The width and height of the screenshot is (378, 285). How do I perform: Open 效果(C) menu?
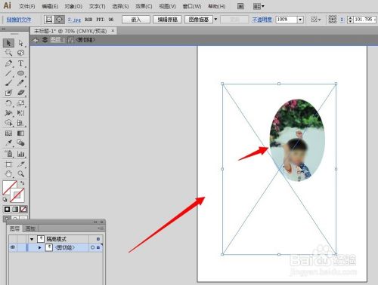click(144, 6)
